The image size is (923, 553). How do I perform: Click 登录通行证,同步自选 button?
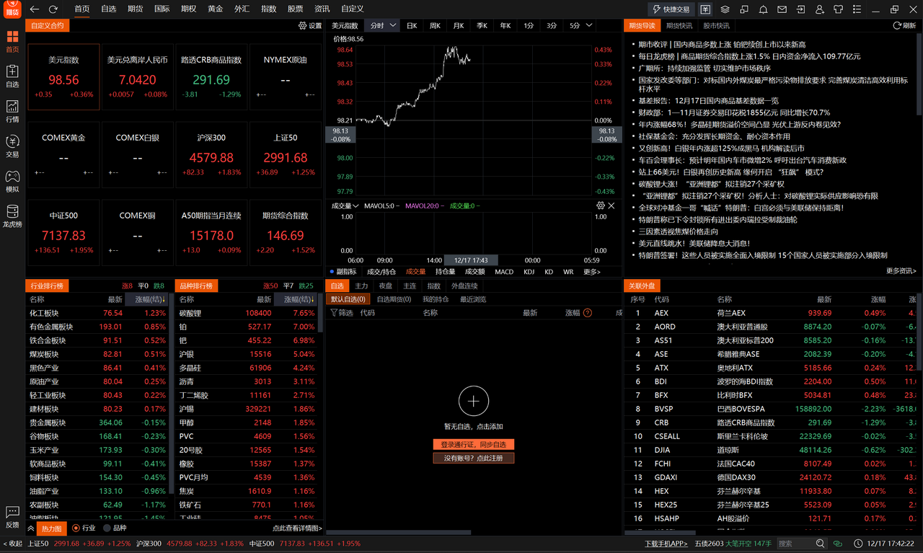[474, 444]
